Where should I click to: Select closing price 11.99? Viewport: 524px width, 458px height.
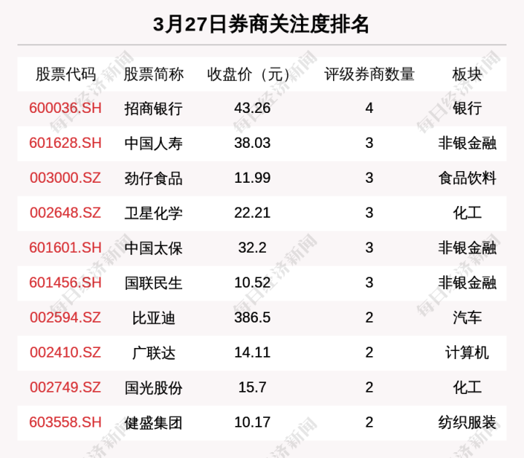pyautogui.click(x=252, y=178)
